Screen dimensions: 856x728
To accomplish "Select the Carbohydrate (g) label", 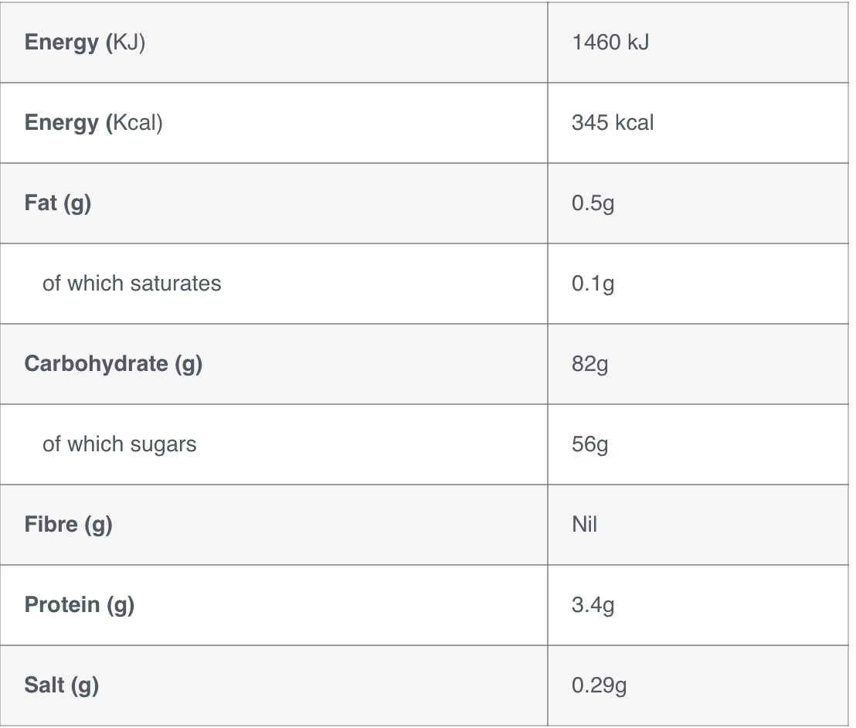I will [x=114, y=364].
